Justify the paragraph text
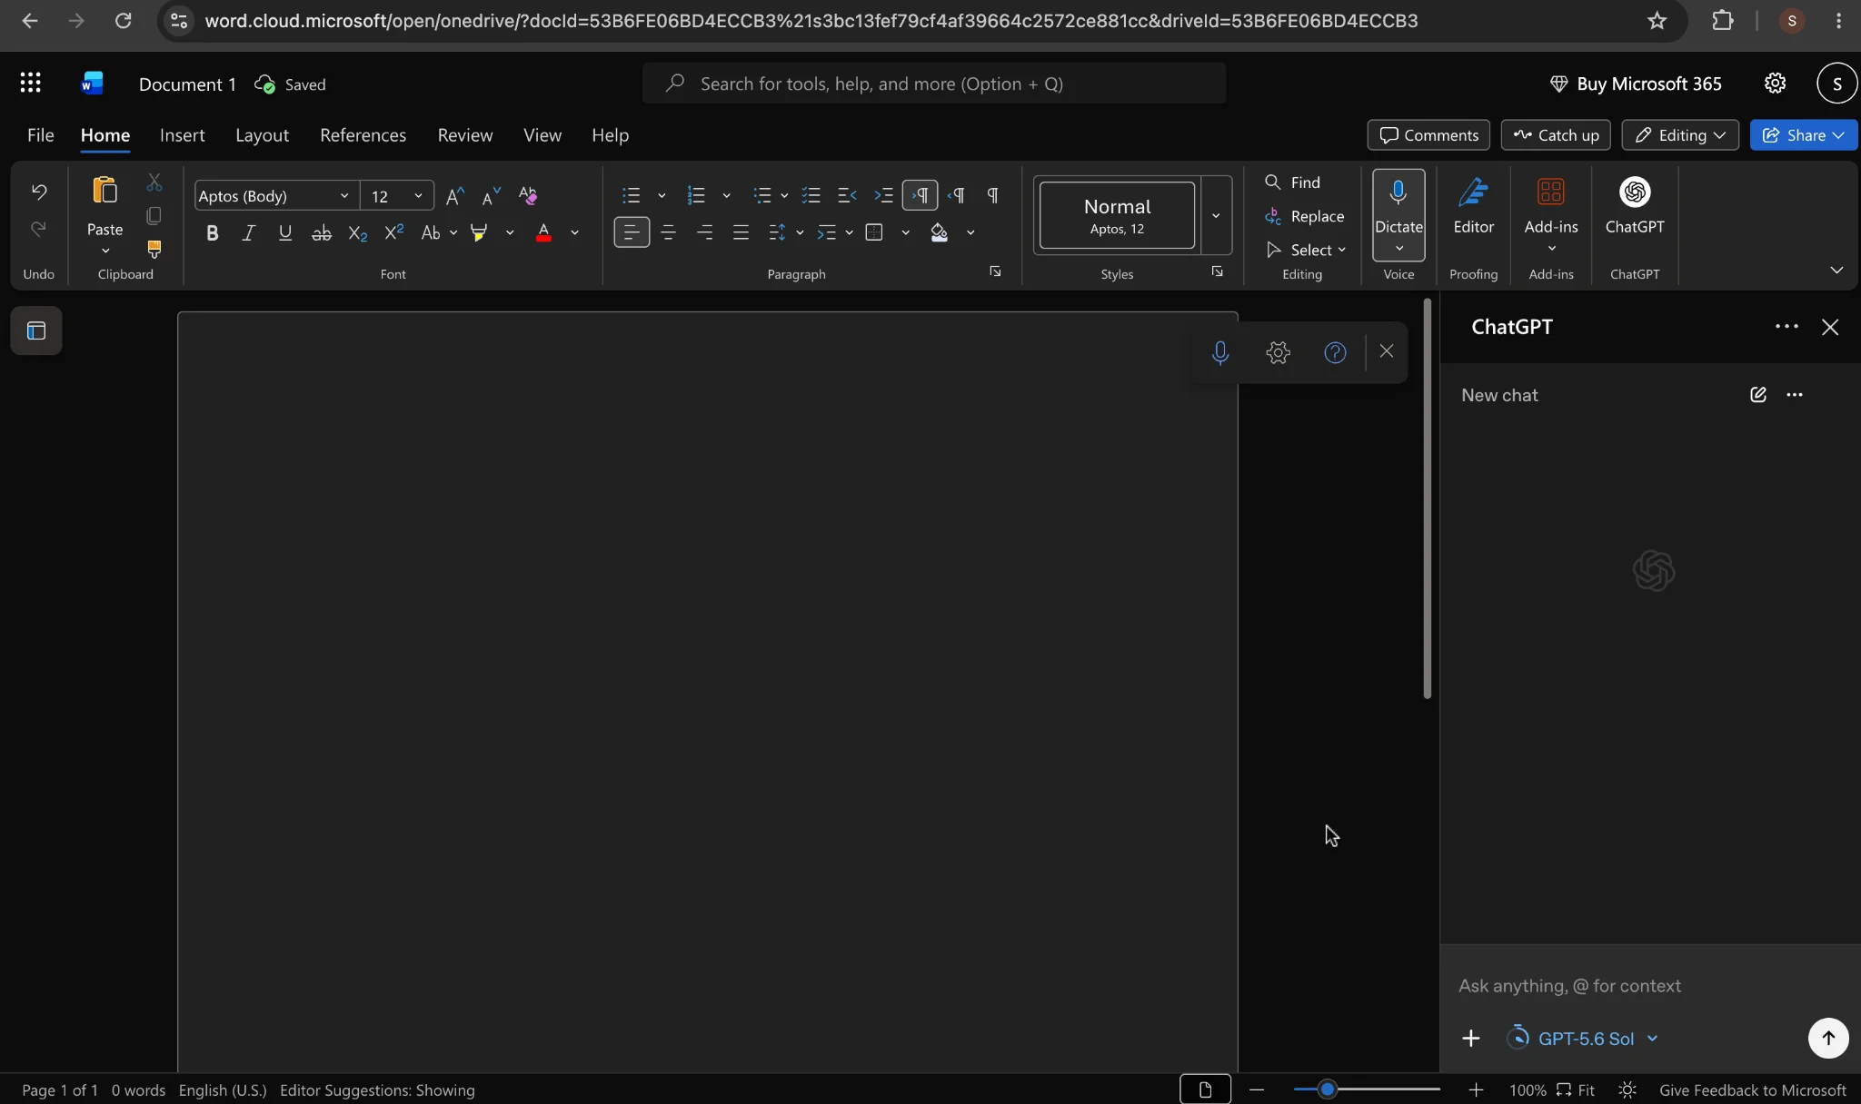Screen dimensions: 1861x1104 click(x=741, y=233)
